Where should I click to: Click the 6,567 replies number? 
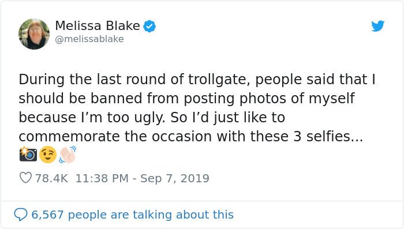[x=47, y=215]
